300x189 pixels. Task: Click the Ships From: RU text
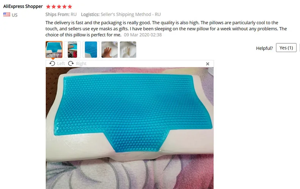(x=61, y=14)
